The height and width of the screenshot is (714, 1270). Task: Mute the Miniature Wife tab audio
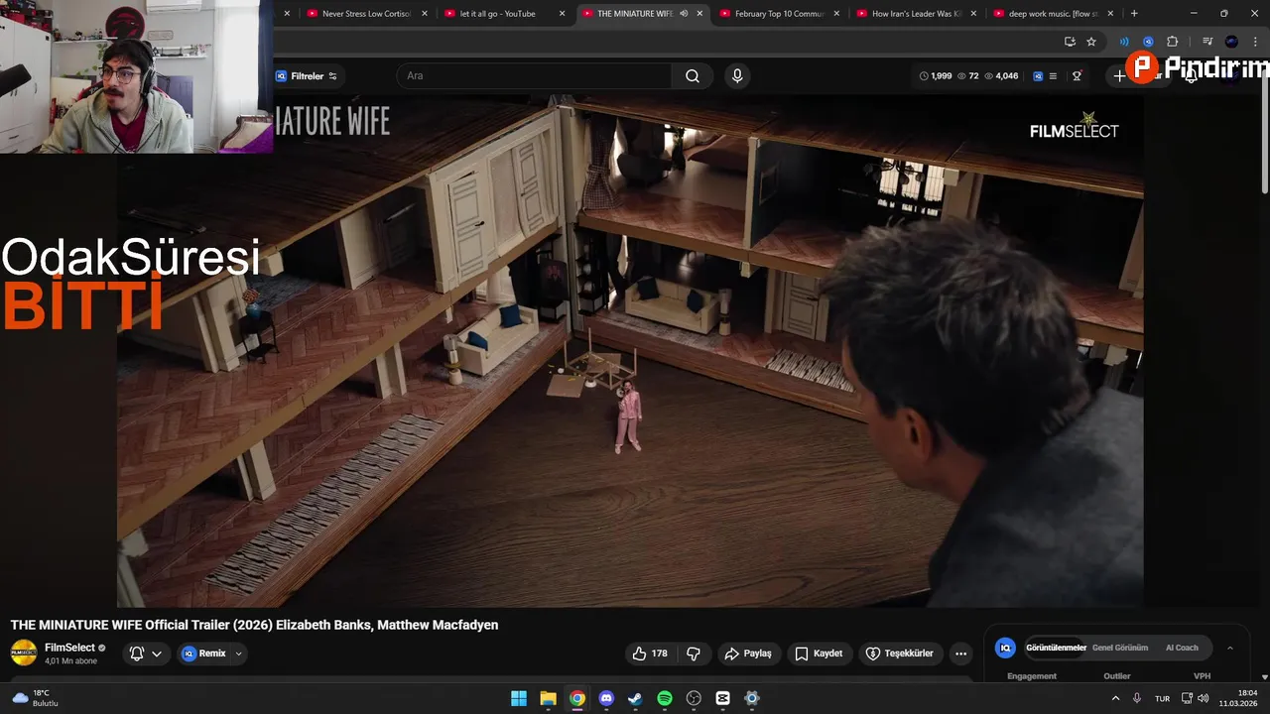pyautogui.click(x=684, y=14)
